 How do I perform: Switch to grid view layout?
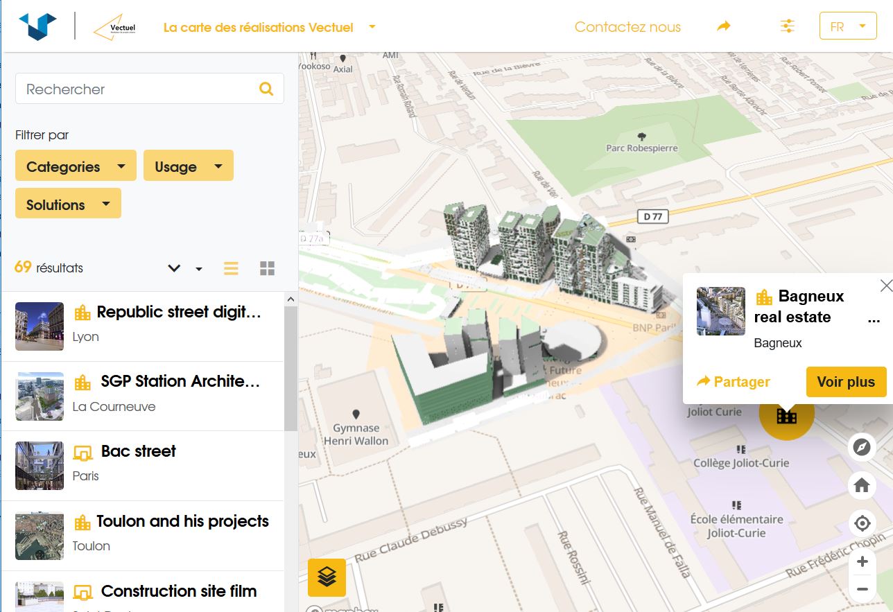point(267,268)
